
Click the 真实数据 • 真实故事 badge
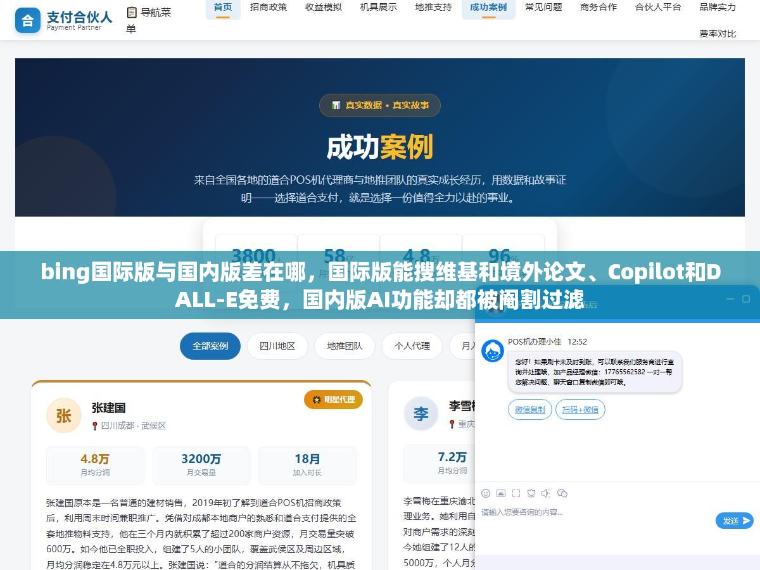pos(380,105)
